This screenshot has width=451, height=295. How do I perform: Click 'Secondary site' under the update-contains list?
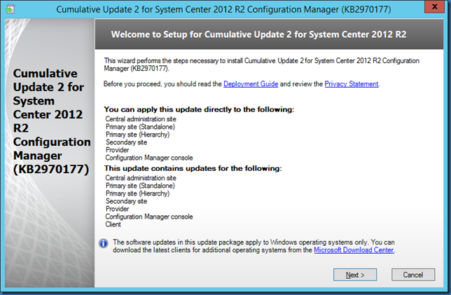[x=126, y=201]
